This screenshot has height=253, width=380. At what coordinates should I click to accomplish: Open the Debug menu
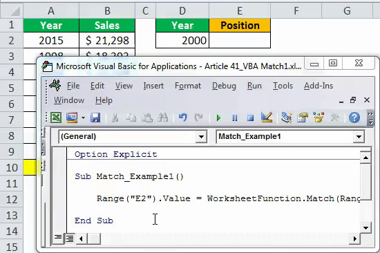pyautogui.click(x=224, y=86)
